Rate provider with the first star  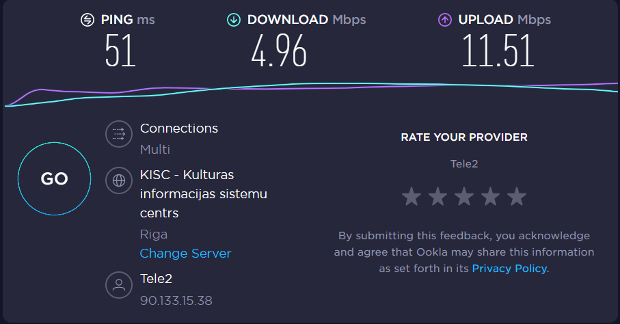[412, 197]
